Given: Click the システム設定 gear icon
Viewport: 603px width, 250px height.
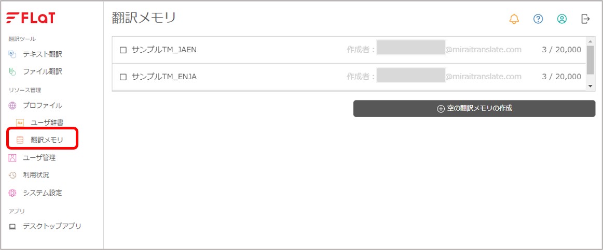Looking at the screenshot, I should click(x=12, y=193).
